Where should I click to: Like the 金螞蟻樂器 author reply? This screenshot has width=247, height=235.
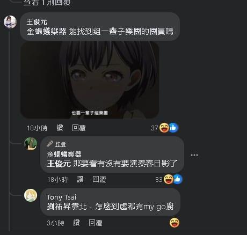tap(80, 179)
